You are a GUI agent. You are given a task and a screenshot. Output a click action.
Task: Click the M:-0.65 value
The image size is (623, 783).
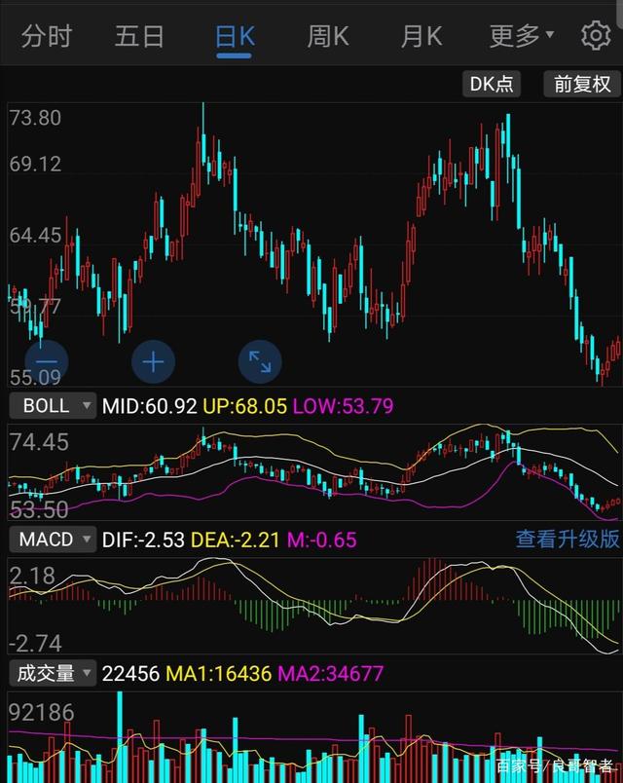tap(322, 540)
